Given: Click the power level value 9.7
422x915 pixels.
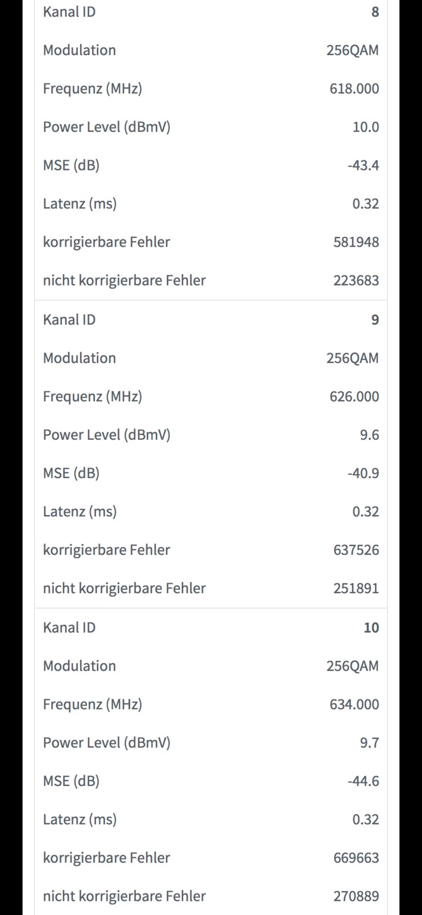Looking at the screenshot, I should coord(369,742).
